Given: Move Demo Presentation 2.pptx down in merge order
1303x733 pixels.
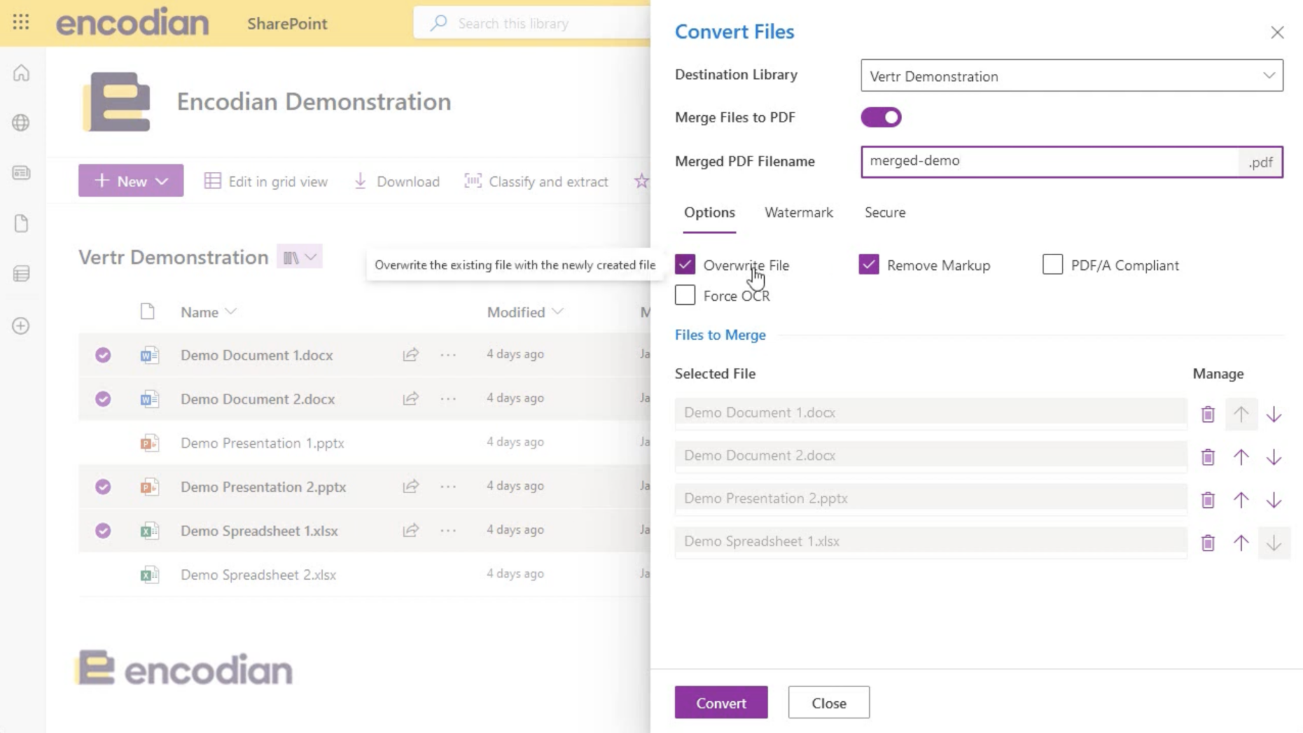Looking at the screenshot, I should tap(1274, 500).
